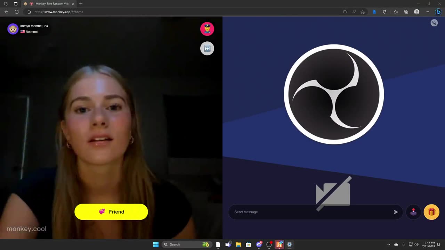Send the chat message with arrow
The width and height of the screenshot is (445, 250).
(x=396, y=212)
